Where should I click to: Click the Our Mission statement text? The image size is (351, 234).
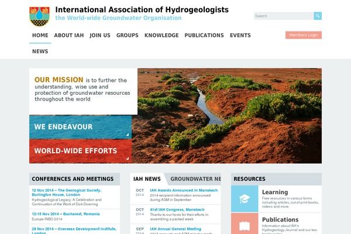click(x=82, y=90)
